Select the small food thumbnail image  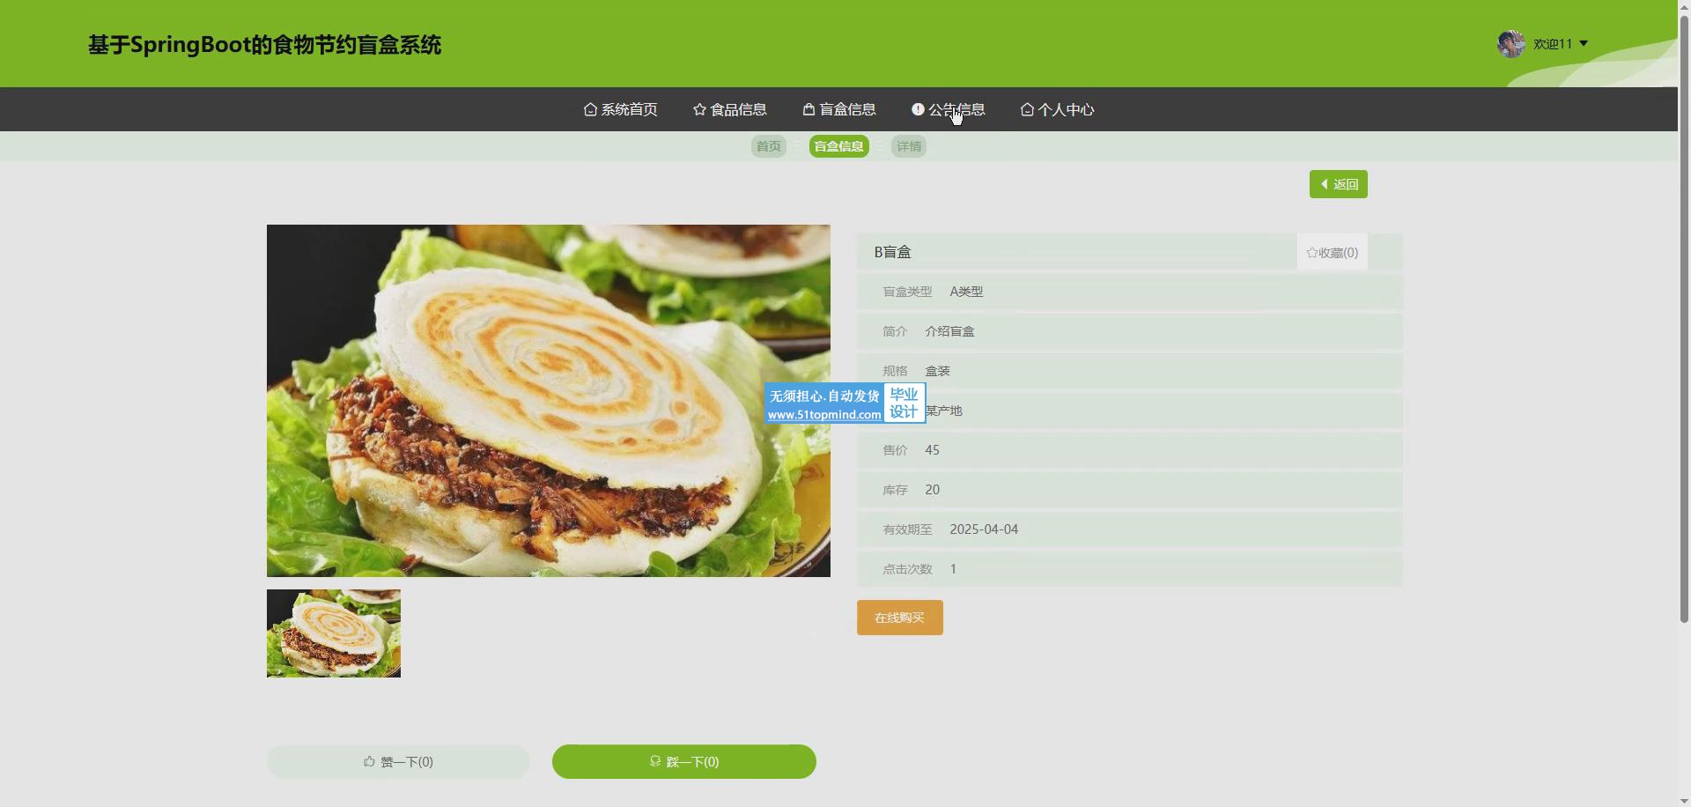(x=333, y=633)
